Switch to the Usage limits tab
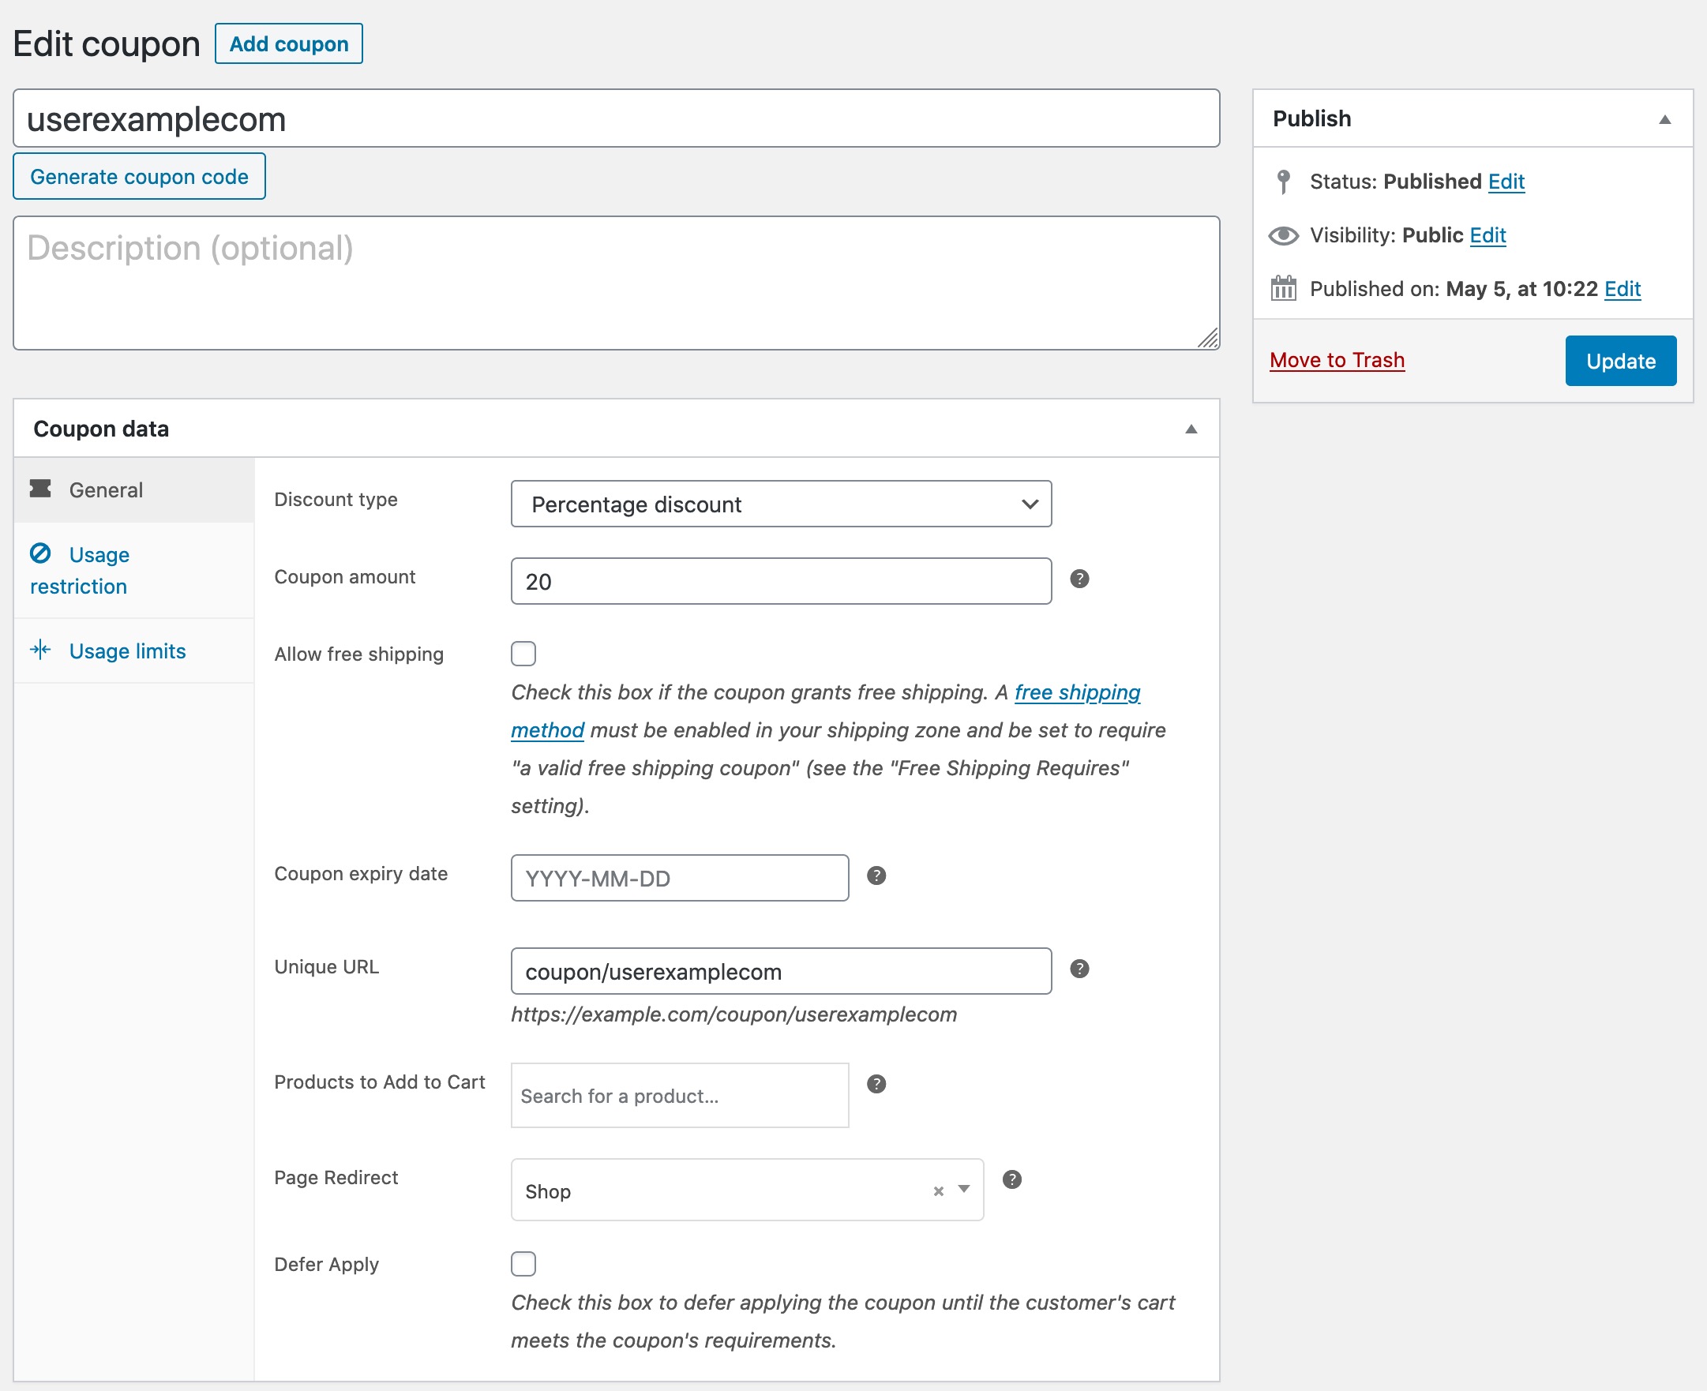This screenshot has height=1391, width=1707. [x=126, y=651]
